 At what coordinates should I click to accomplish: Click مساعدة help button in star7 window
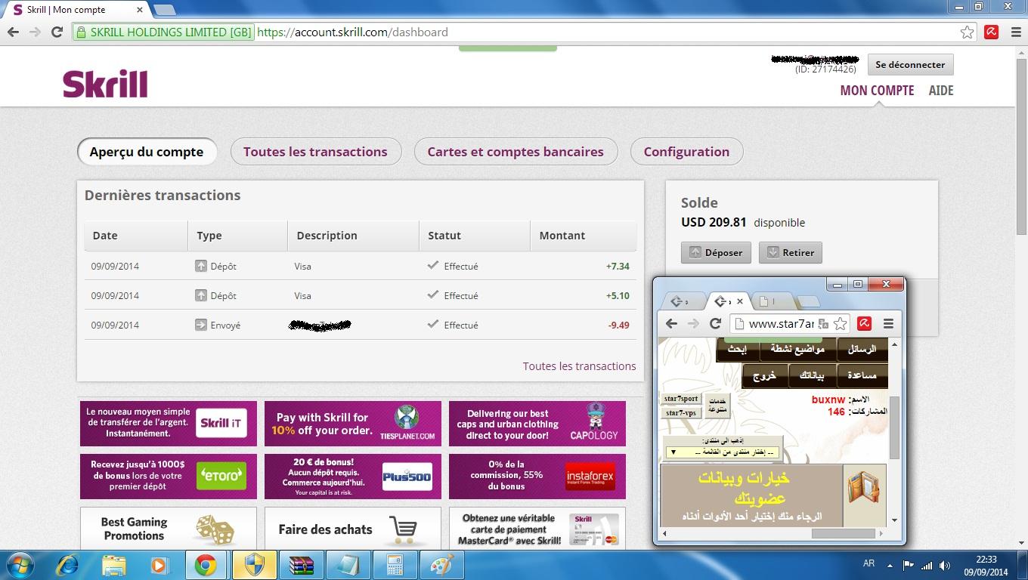[x=862, y=375]
